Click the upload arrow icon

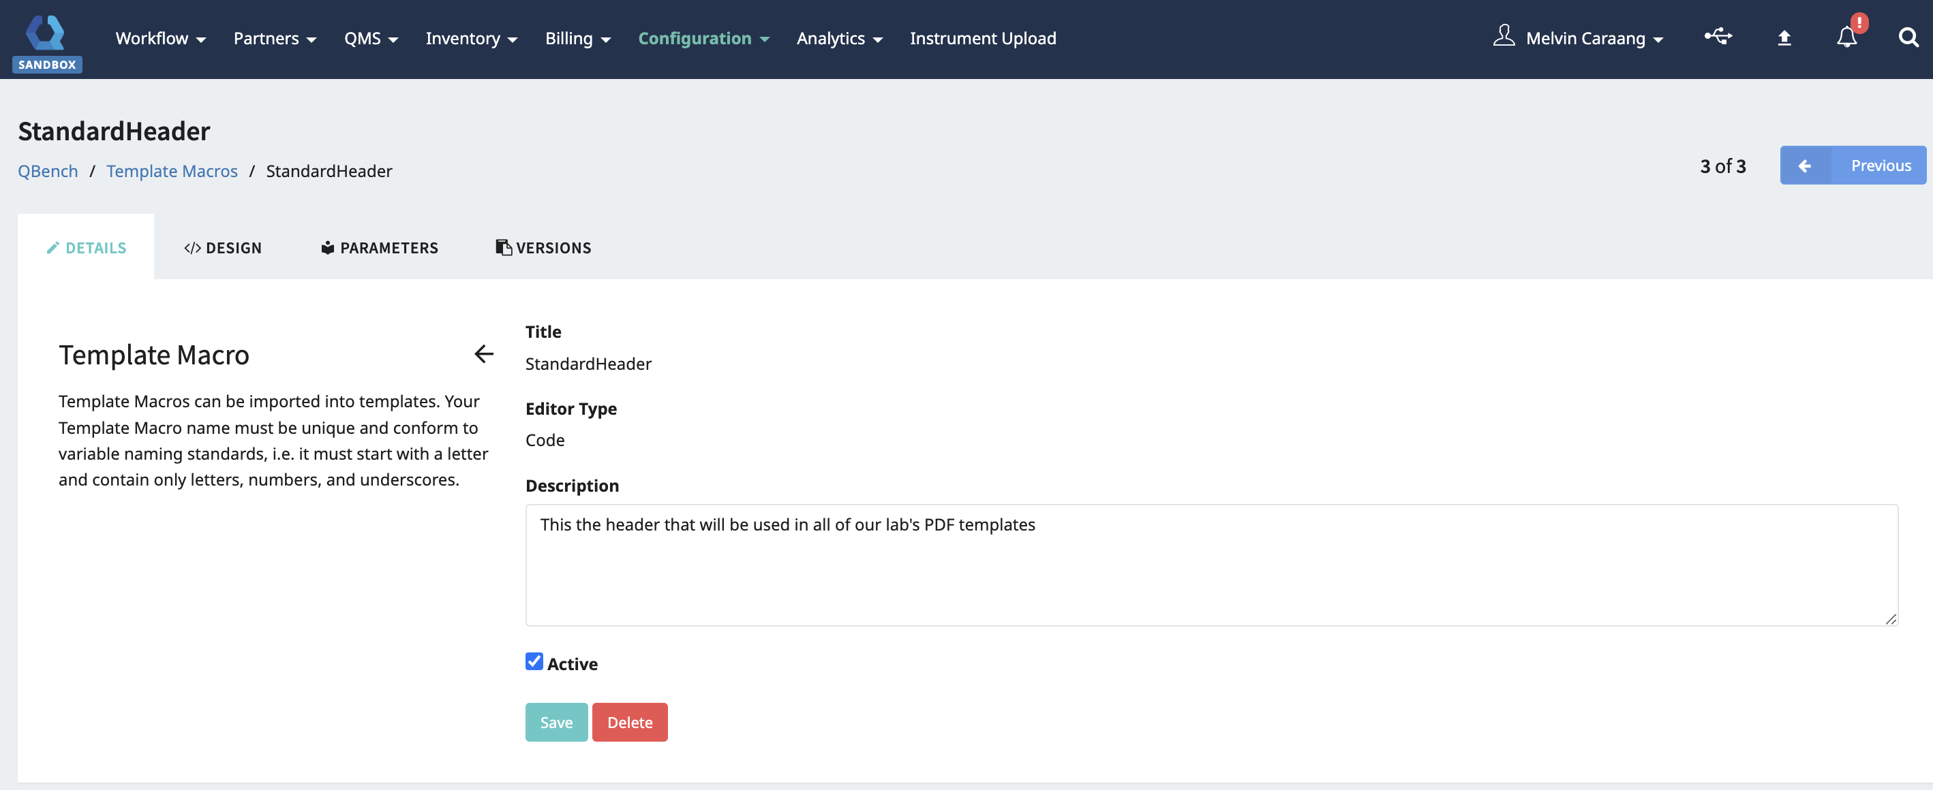click(1784, 38)
